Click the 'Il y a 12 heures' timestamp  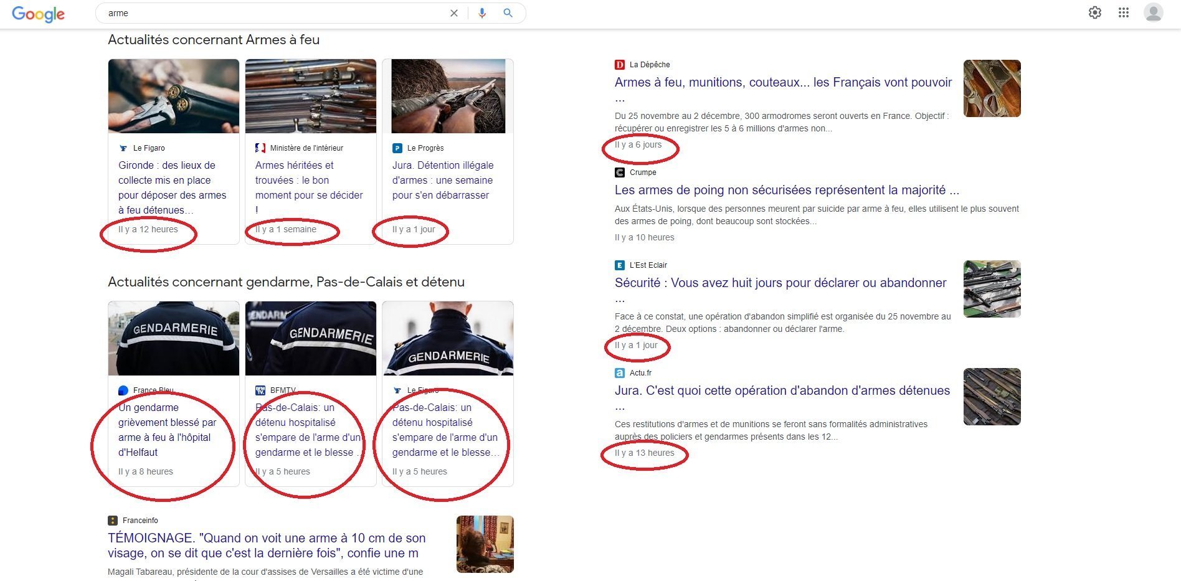148,230
